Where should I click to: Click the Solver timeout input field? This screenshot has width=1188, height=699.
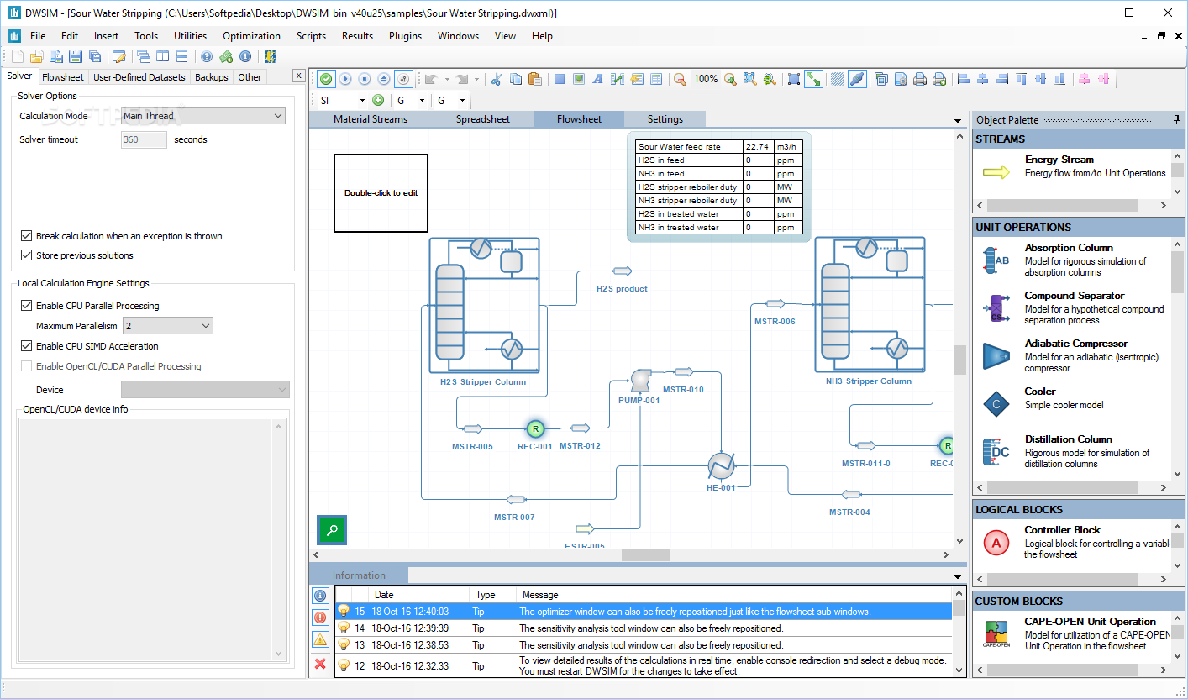(144, 139)
